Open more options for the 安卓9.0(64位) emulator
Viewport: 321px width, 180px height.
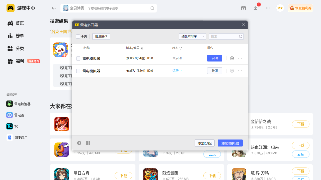[240, 58]
